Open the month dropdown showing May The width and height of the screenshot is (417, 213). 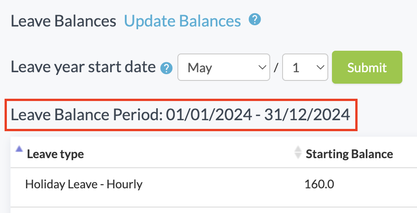pyautogui.click(x=223, y=68)
